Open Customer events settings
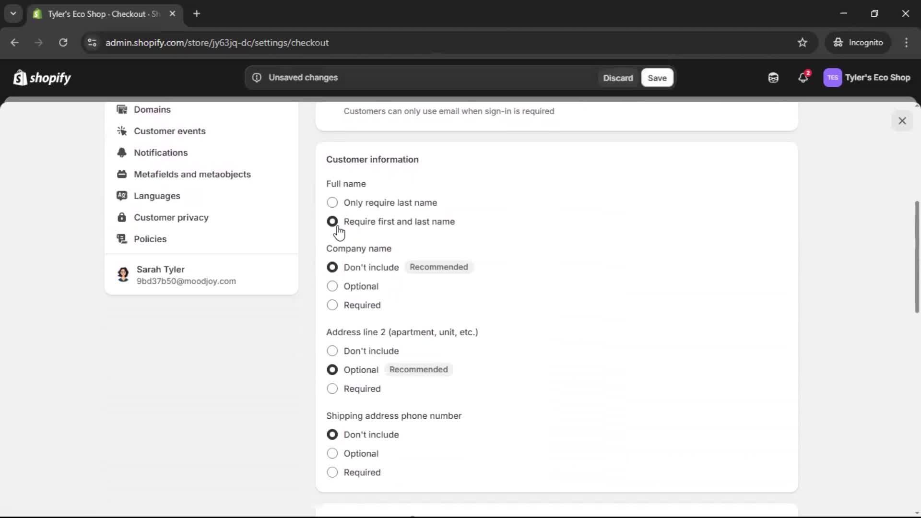Viewport: 921px width, 518px height. click(x=170, y=131)
